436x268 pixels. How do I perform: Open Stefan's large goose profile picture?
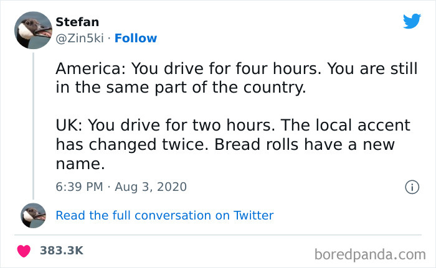point(33,30)
